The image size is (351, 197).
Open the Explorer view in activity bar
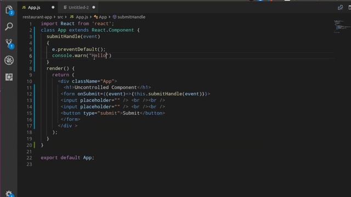tap(9, 10)
